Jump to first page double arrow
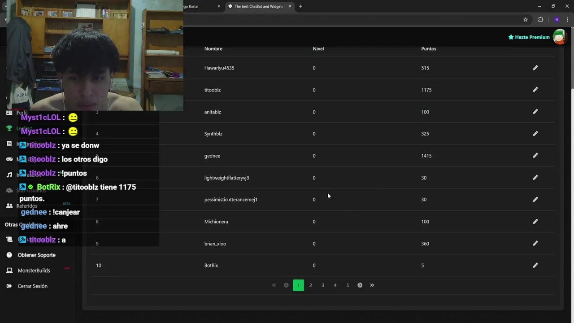The height and width of the screenshot is (323, 574). tap(274, 285)
